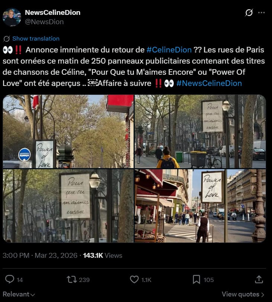Image resolution: width=272 pixels, height=302 pixels.
Task: Click the Grok icon beside Show translation
Action: [7, 39]
